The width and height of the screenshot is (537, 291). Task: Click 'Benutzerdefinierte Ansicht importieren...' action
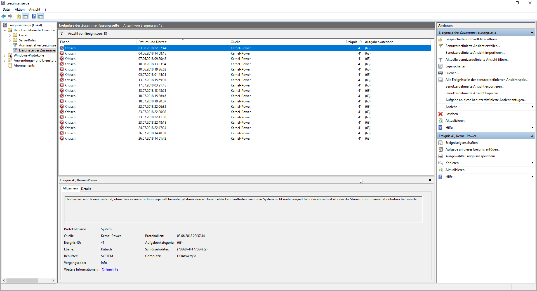[475, 53]
